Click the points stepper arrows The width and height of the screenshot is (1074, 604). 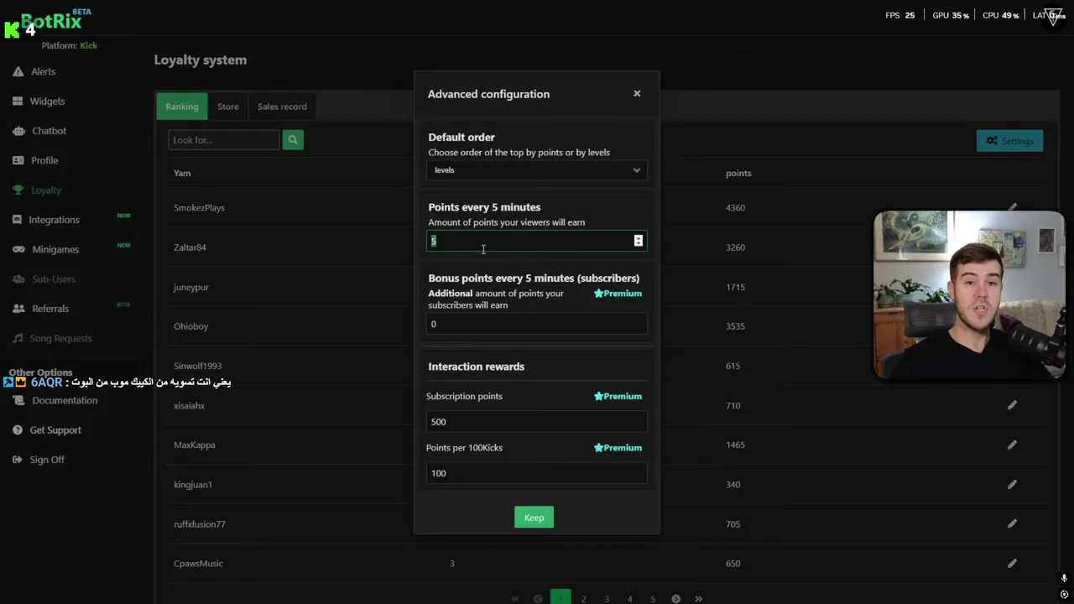(x=639, y=241)
